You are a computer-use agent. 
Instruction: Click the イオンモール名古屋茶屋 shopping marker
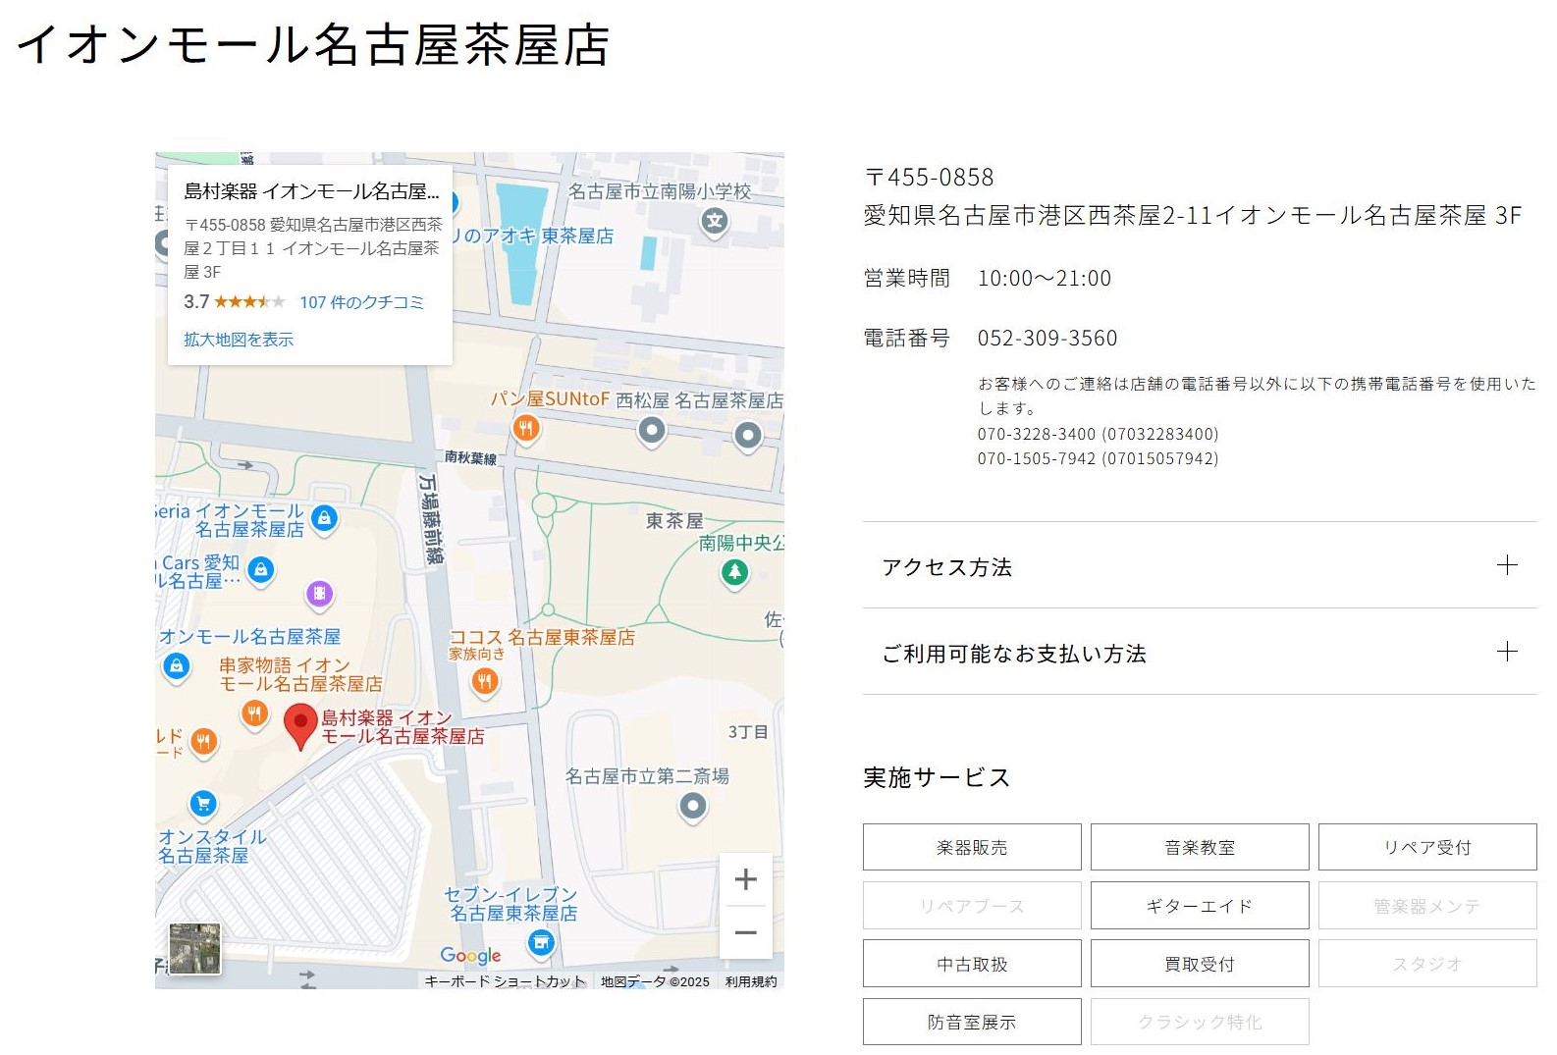click(176, 667)
